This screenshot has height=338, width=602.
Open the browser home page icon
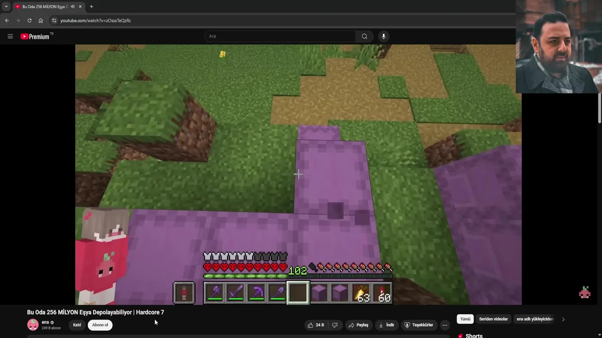pos(40,21)
